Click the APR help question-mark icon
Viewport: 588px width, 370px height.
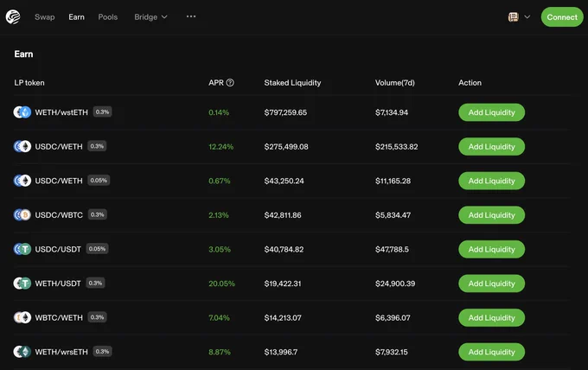(230, 82)
